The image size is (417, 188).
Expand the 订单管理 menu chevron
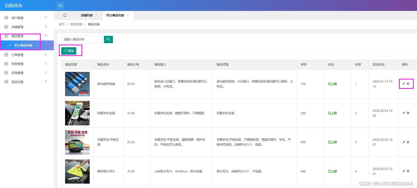(x=46, y=54)
